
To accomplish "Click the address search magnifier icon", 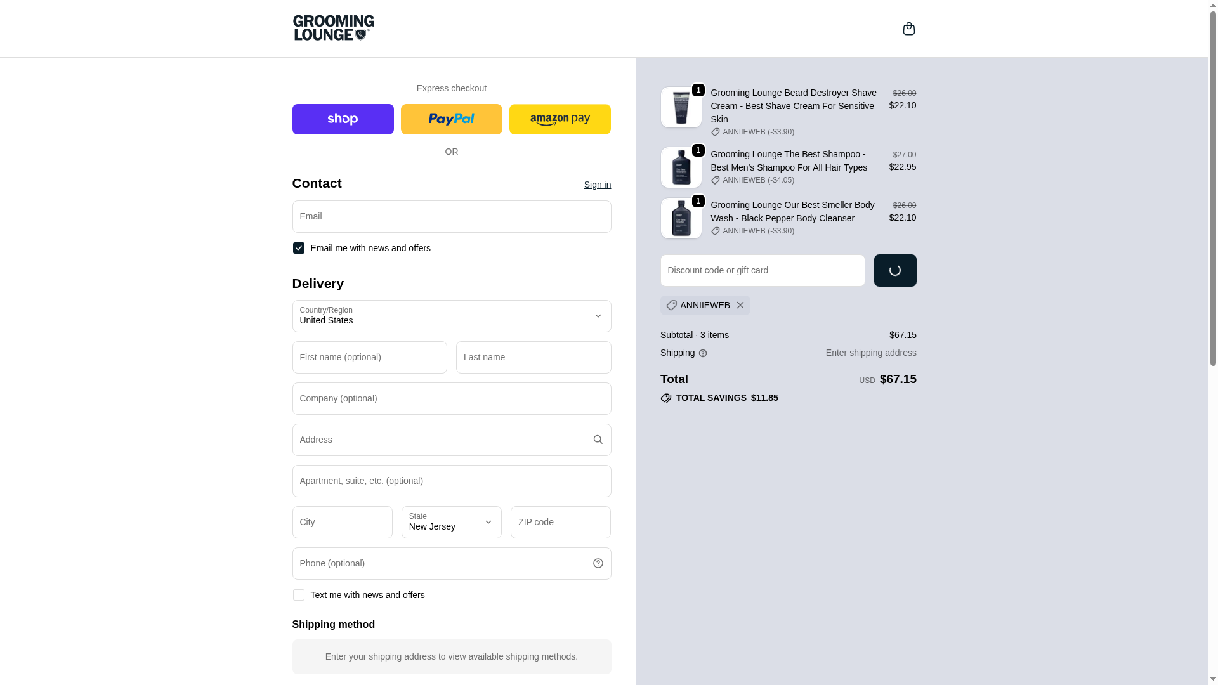I will coord(598,440).
